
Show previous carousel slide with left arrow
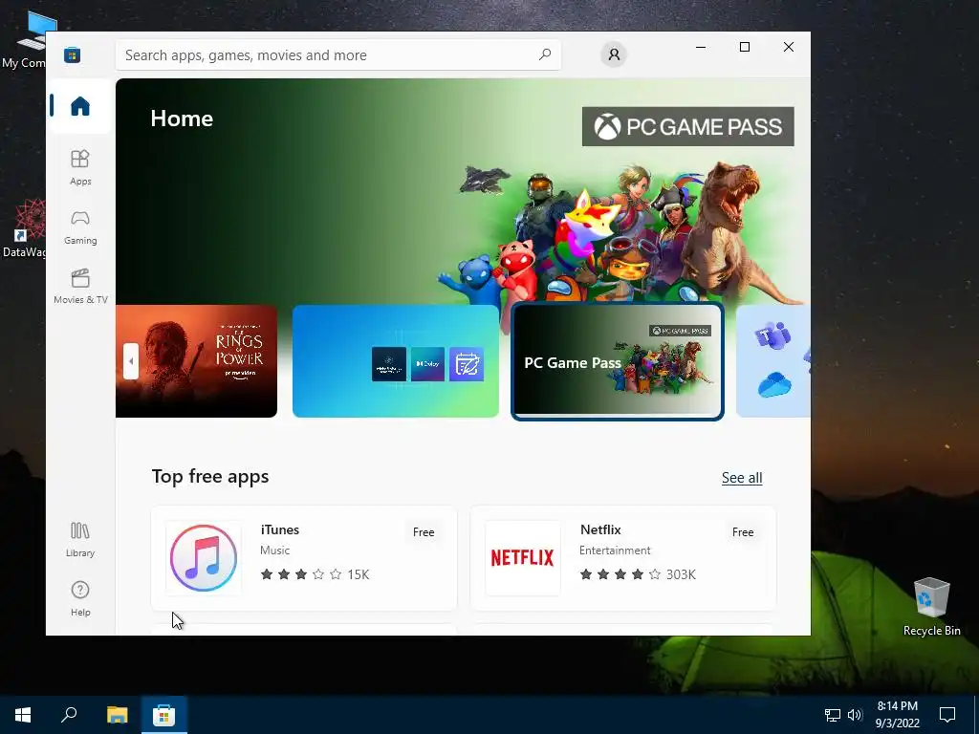tap(130, 360)
